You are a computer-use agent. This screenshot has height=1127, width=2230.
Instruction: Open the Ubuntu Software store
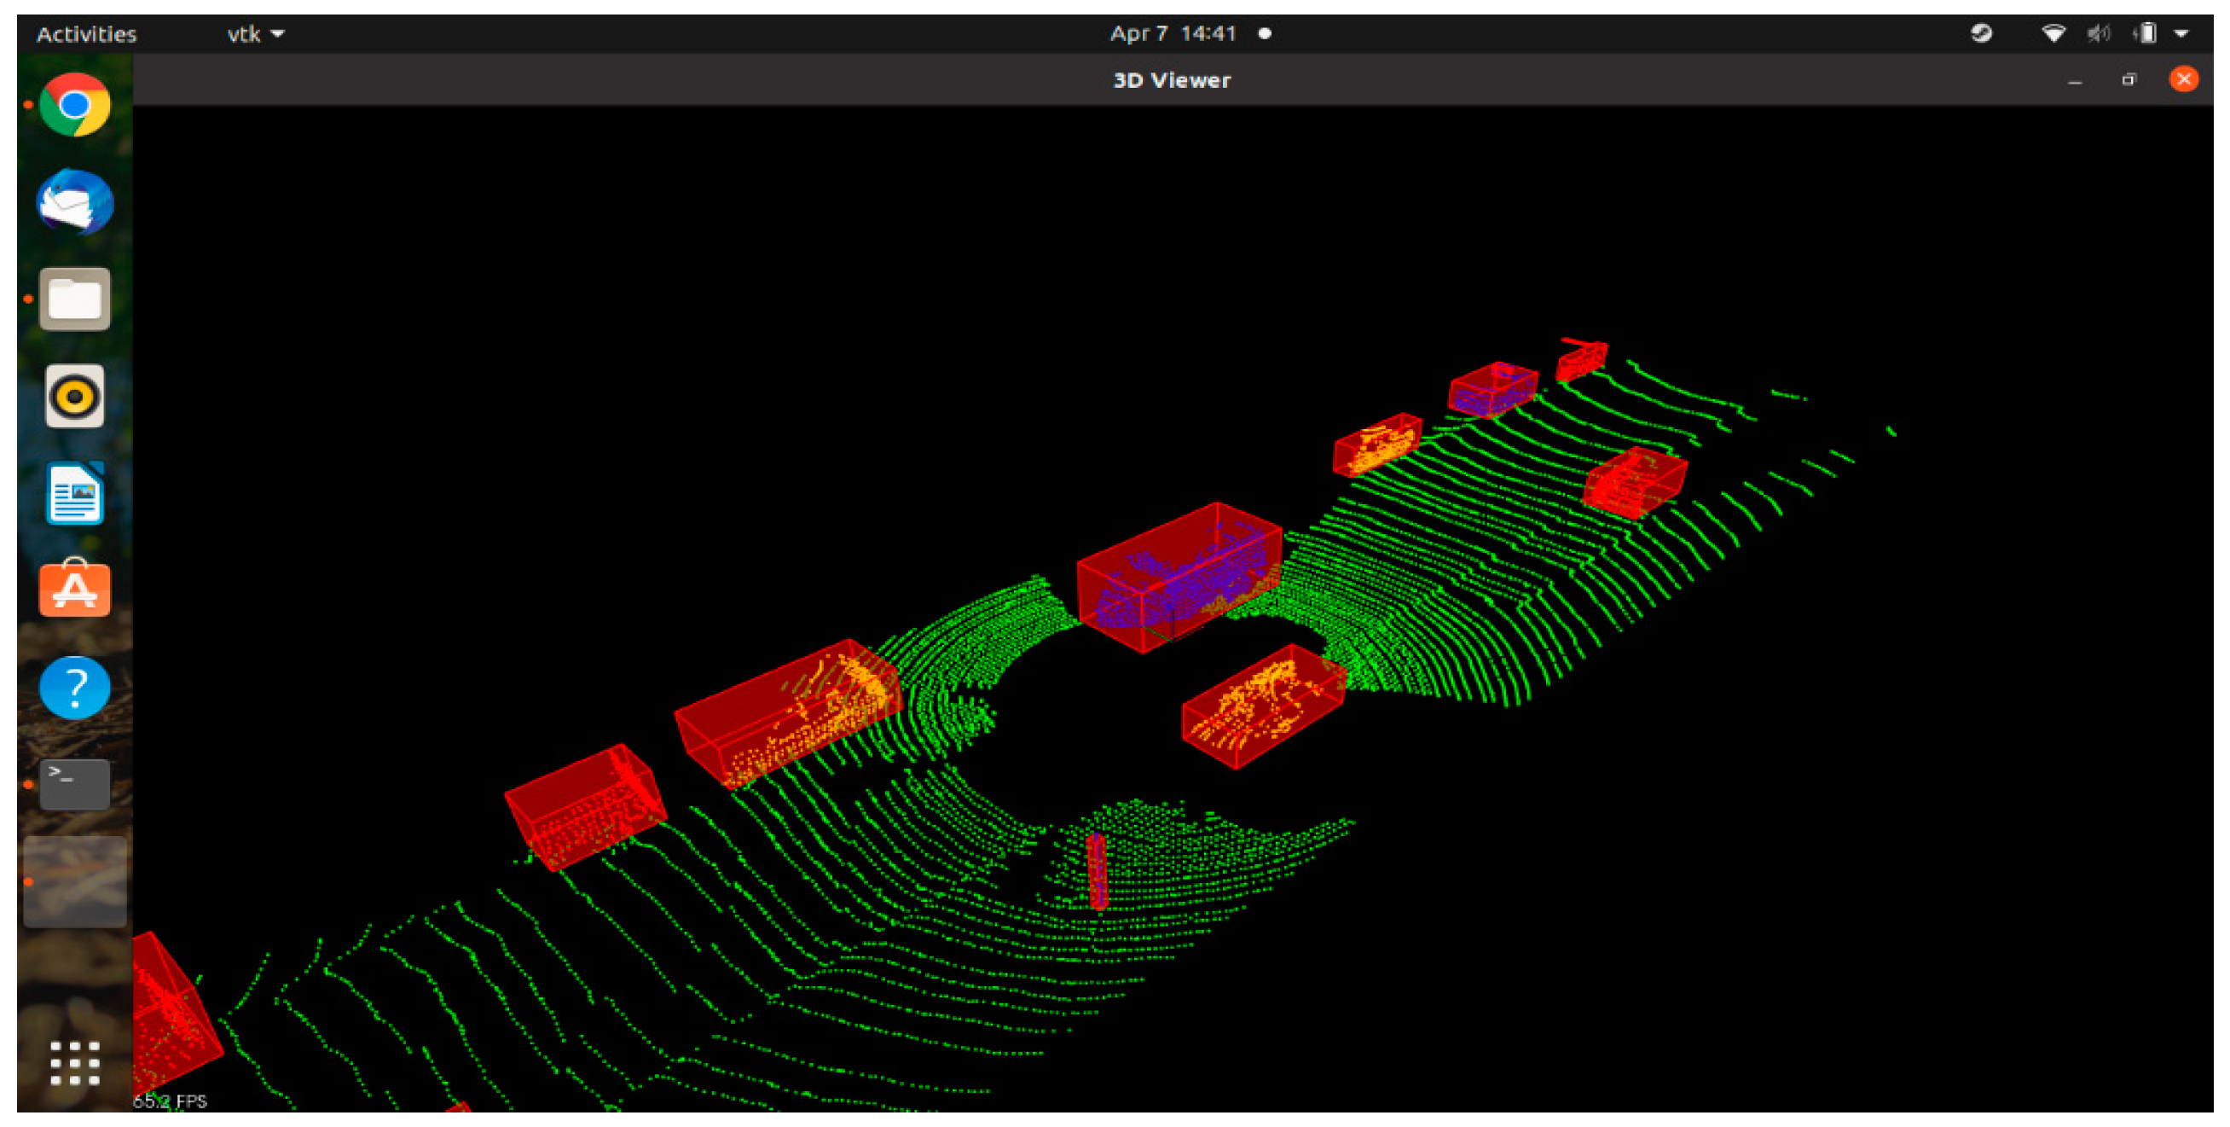(x=74, y=590)
